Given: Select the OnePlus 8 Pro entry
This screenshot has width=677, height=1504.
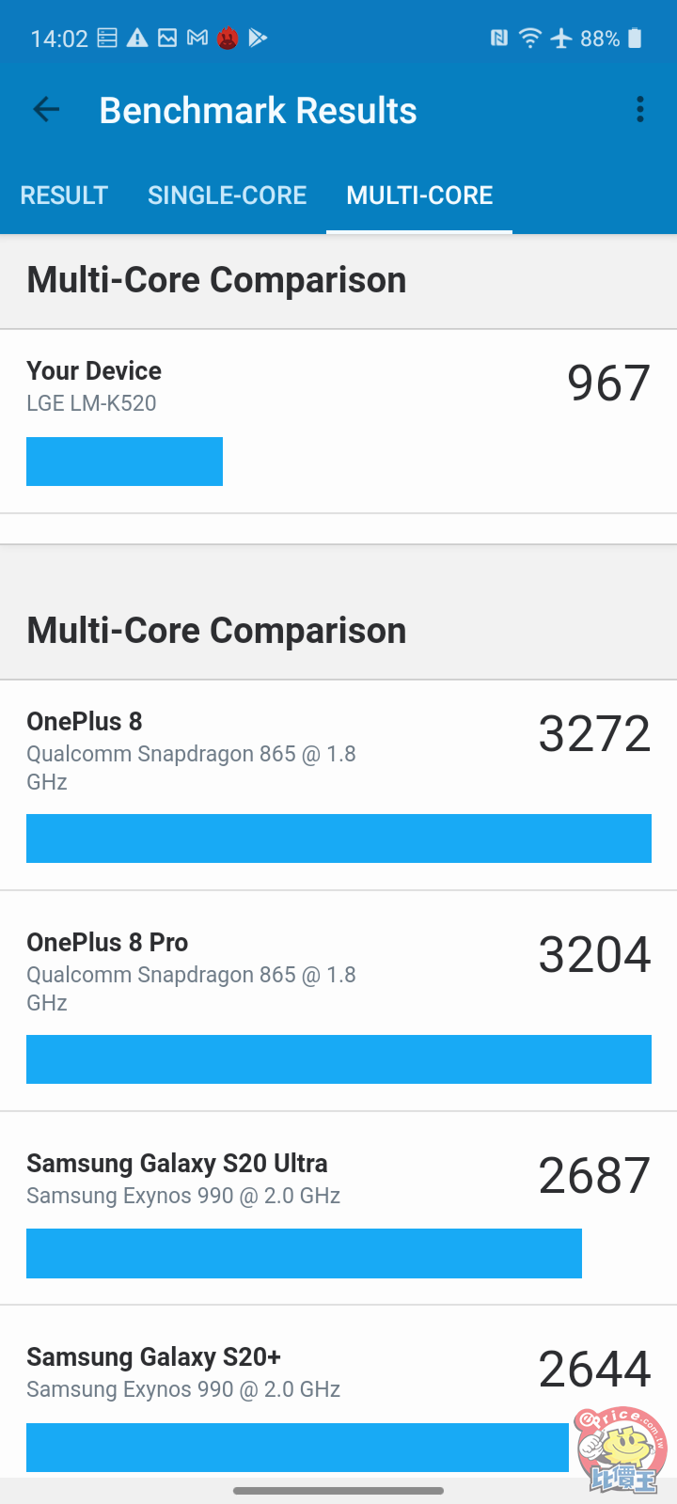Looking at the screenshot, I should point(338,1000).
